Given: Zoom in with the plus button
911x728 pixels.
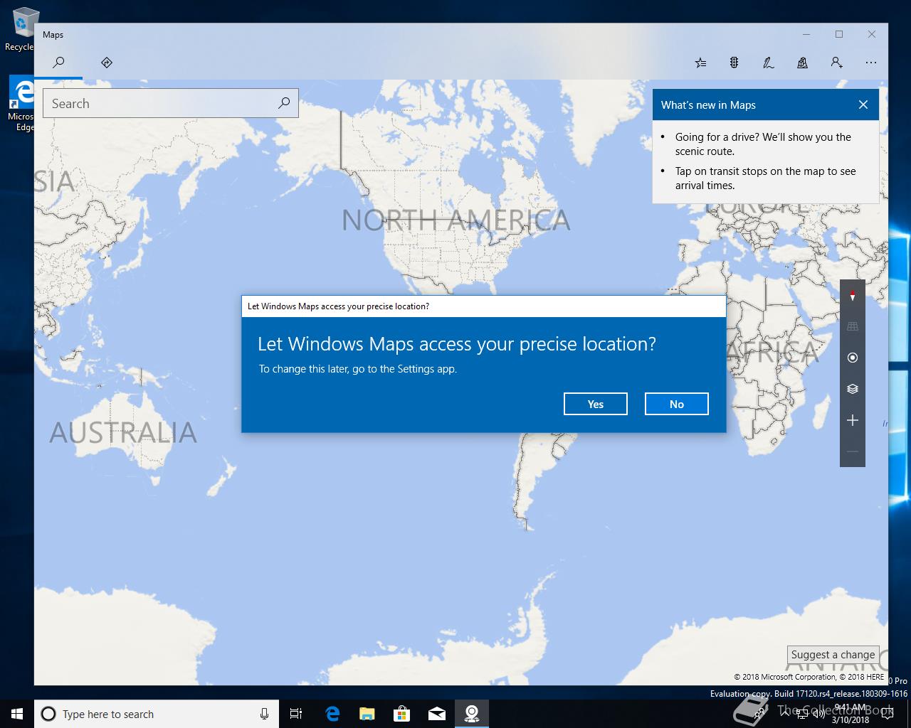Looking at the screenshot, I should (x=853, y=420).
